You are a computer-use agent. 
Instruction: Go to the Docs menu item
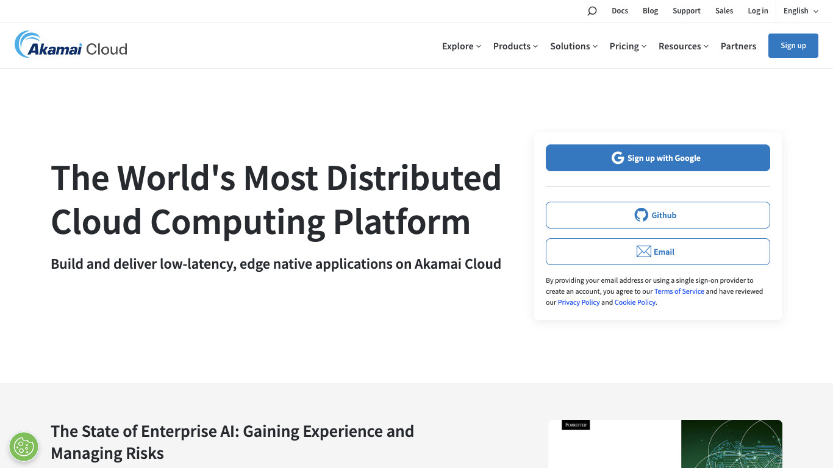click(x=620, y=10)
